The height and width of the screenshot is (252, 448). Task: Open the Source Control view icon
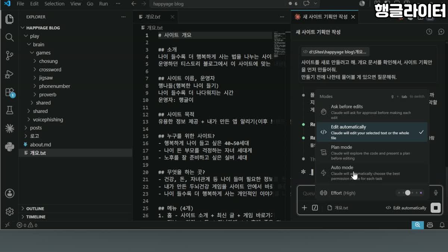pyautogui.click(x=9, y=56)
